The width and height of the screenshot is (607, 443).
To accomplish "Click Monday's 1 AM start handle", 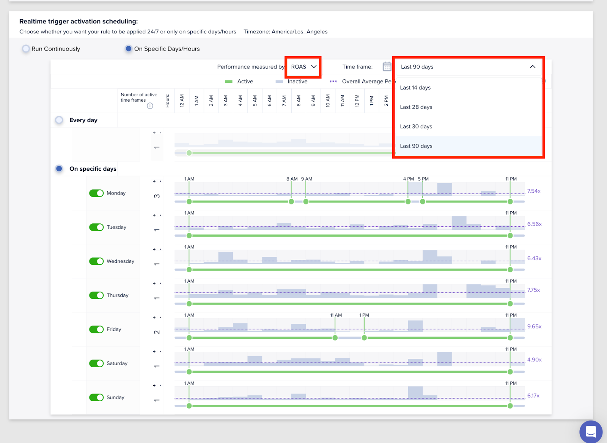I will [x=189, y=202].
